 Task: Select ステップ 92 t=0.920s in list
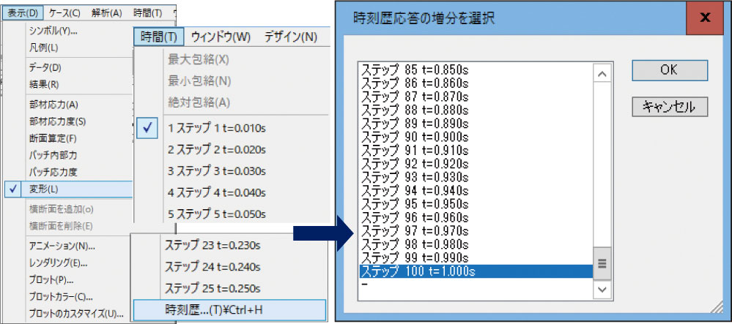pyautogui.click(x=476, y=164)
